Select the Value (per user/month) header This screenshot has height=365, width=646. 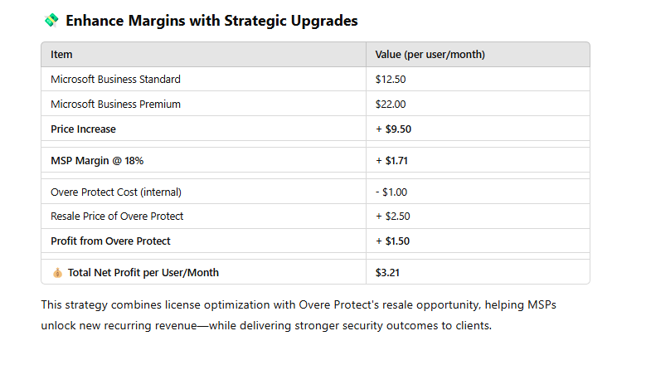pyautogui.click(x=430, y=55)
